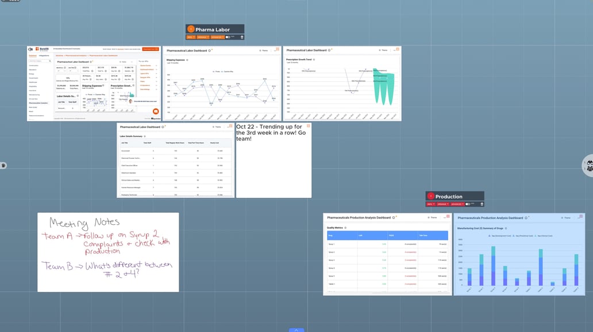Click the search field in the Bold BI sidebar
This screenshot has width=593, height=332.
click(39, 61)
